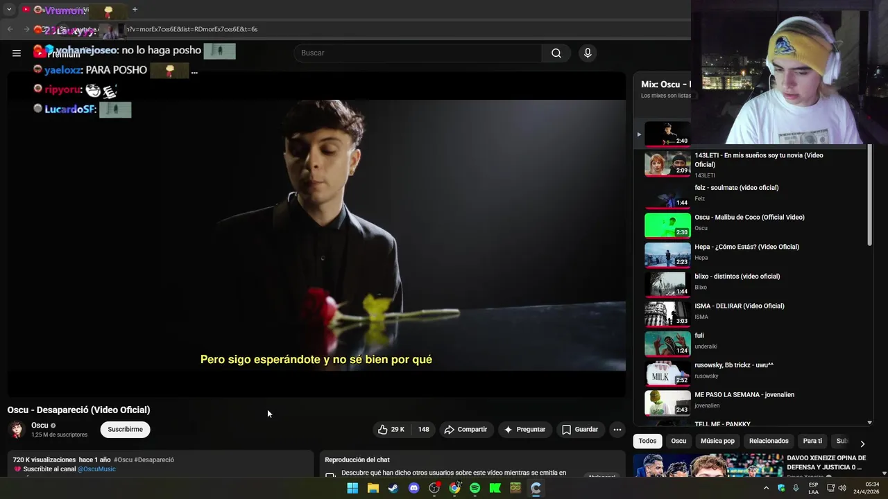This screenshot has height=499, width=888.
Task: Open Google Chrome from taskbar
Action: (454, 488)
